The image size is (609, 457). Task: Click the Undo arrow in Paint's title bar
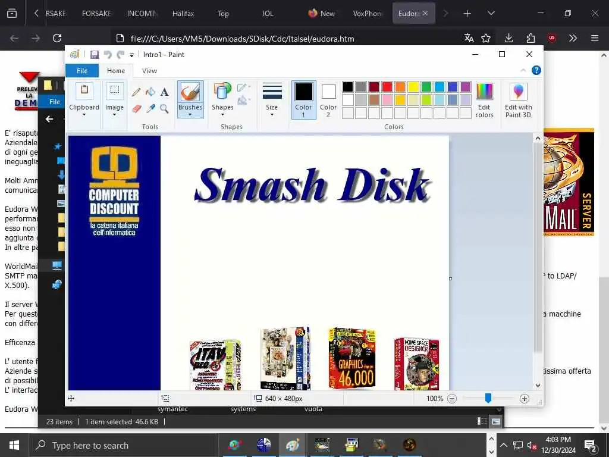pyautogui.click(x=108, y=55)
